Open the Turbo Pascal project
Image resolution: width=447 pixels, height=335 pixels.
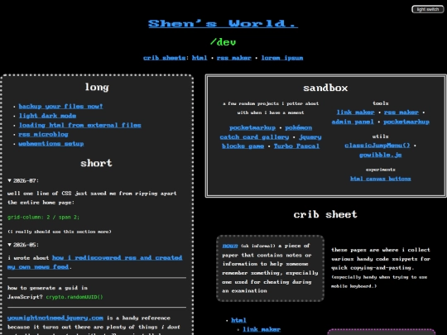coord(296,146)
